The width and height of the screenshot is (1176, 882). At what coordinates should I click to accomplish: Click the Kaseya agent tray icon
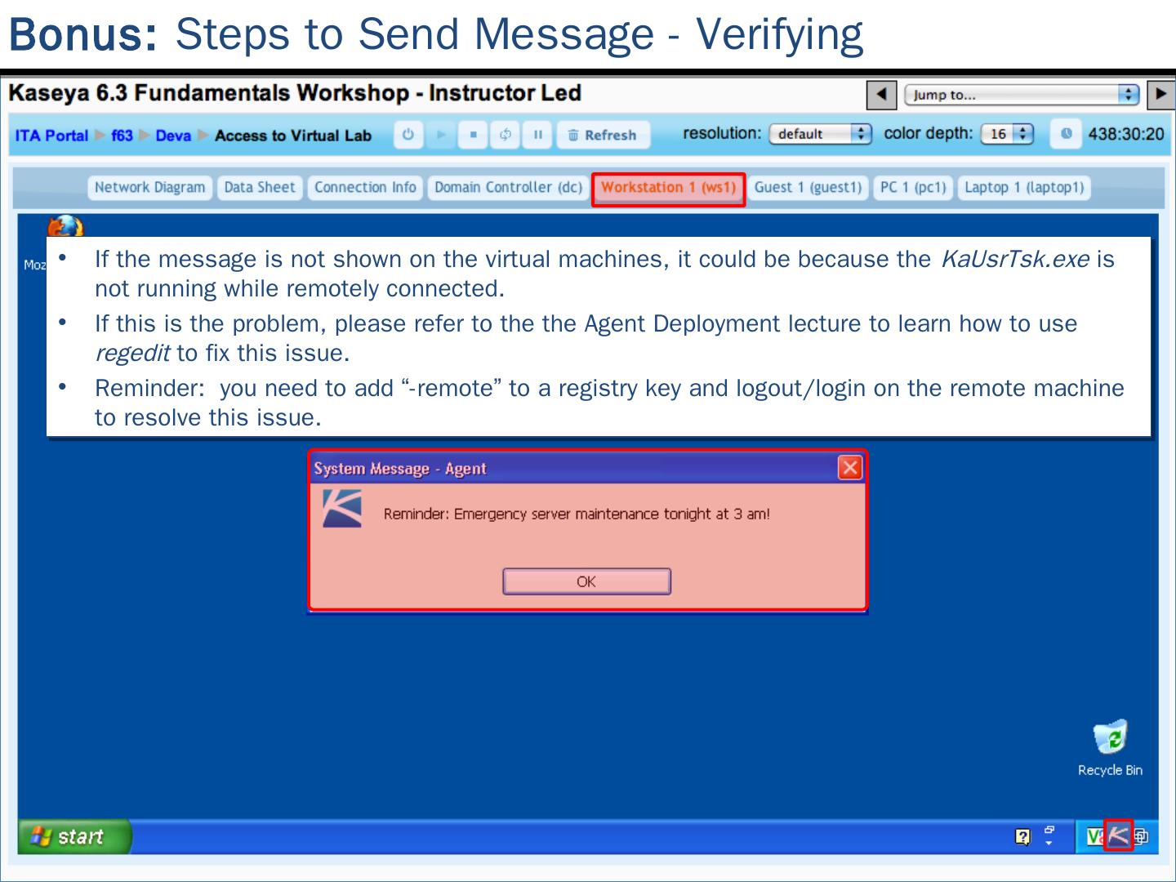1119,835
